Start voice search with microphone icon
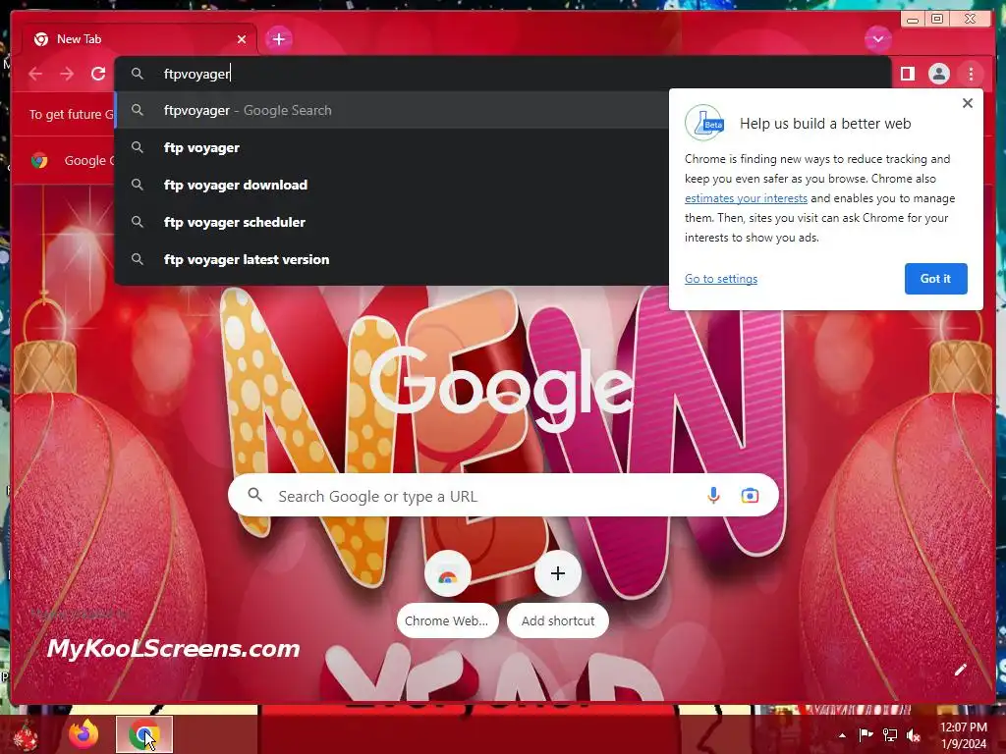 [x=713, y=496]
